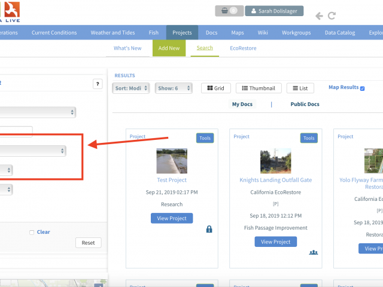Go back using the left arrow icon
383x287 pixels.
coord(319,16)
